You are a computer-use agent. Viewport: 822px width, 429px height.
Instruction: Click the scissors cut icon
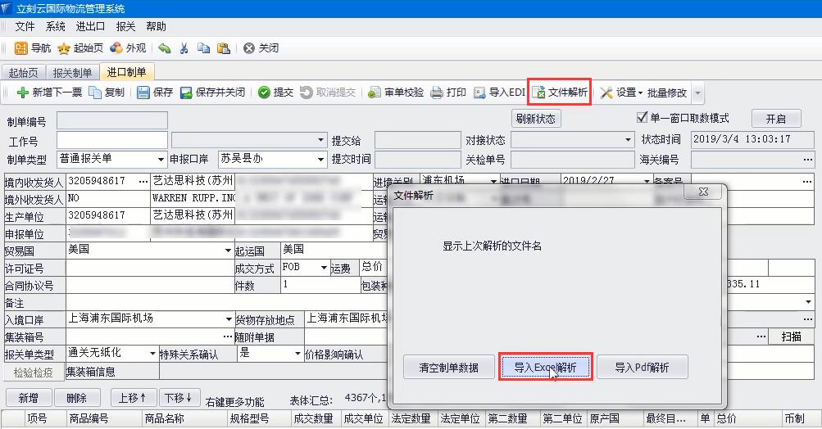pos(184,48)
